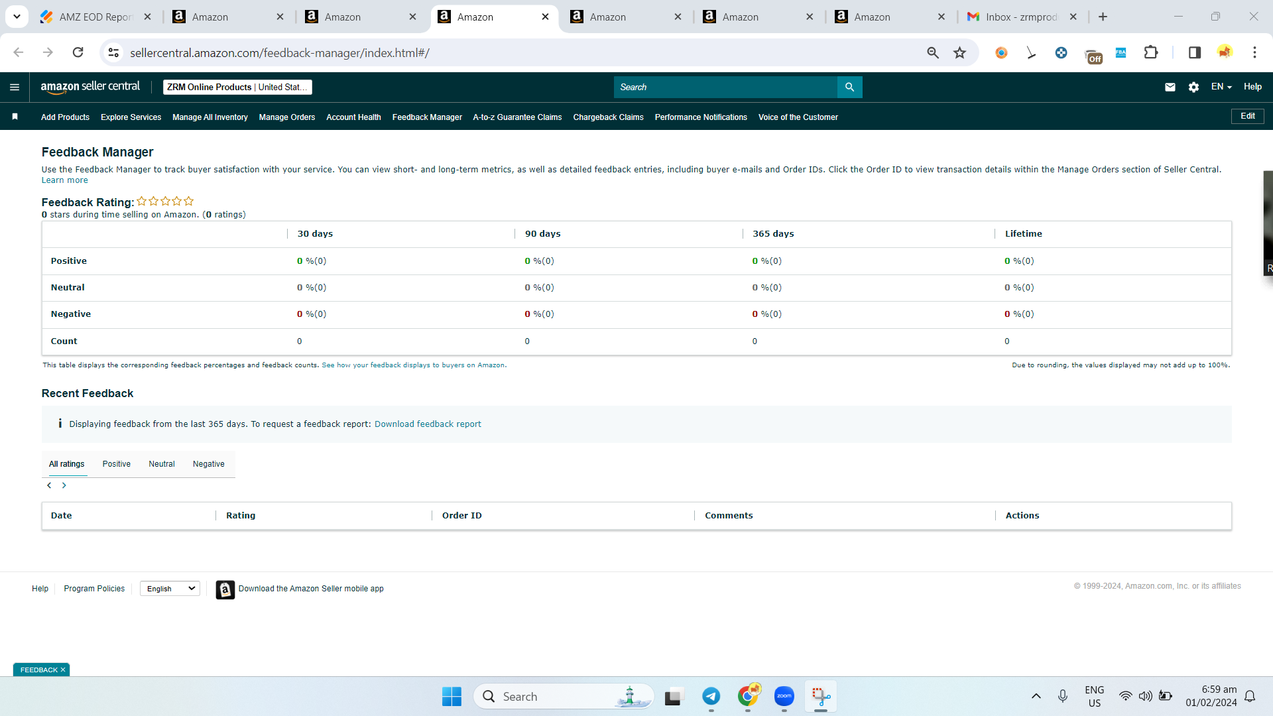This screenshot has width=1273, height=716.
Task: Select the Neutral feedback tab
Action: point(162,464)
